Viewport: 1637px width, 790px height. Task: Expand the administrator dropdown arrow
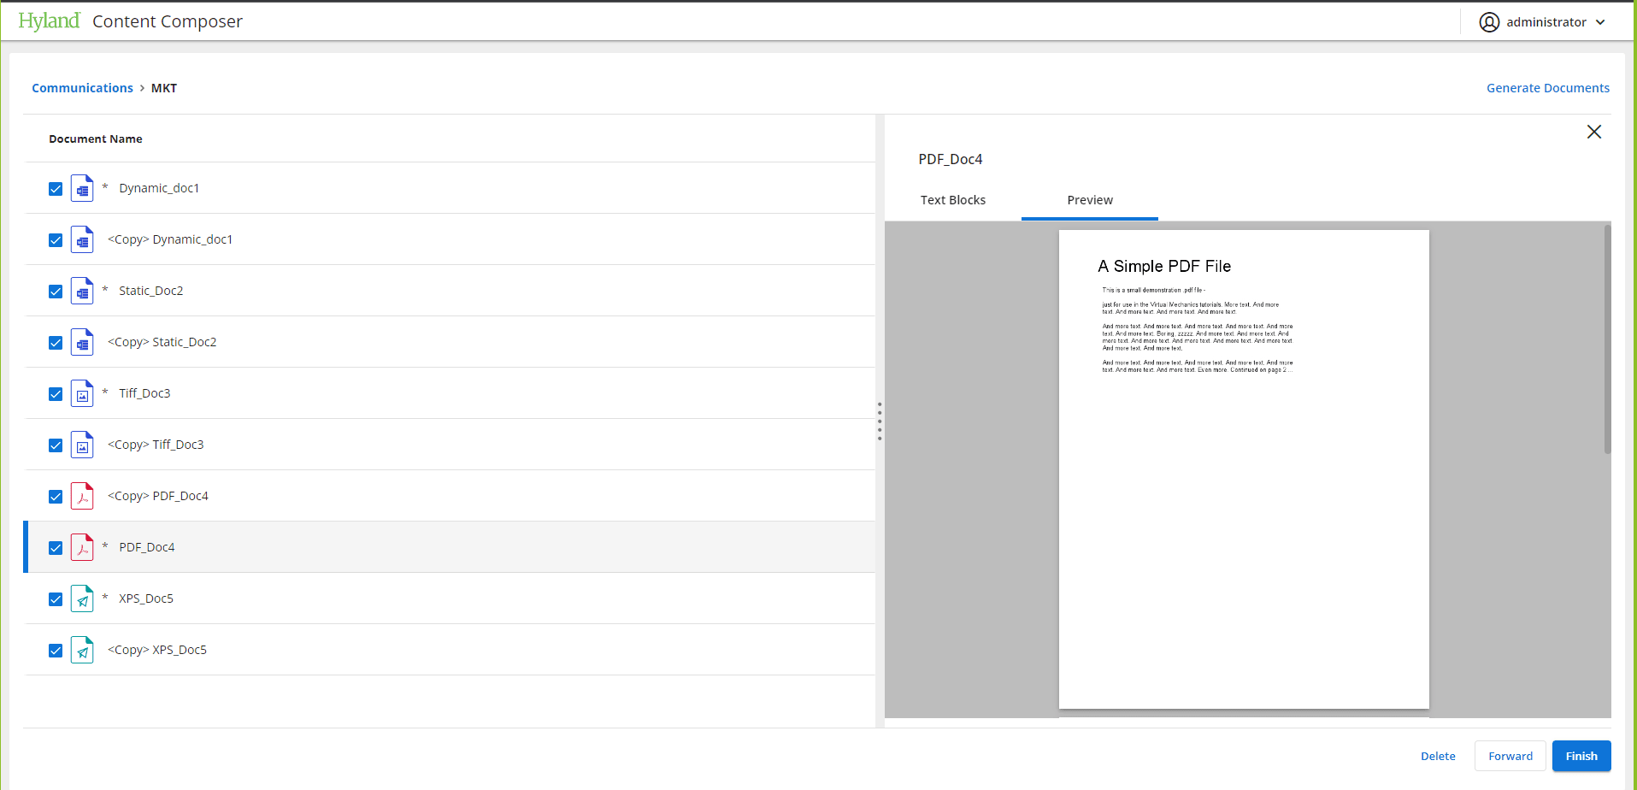pos(1600,22)
